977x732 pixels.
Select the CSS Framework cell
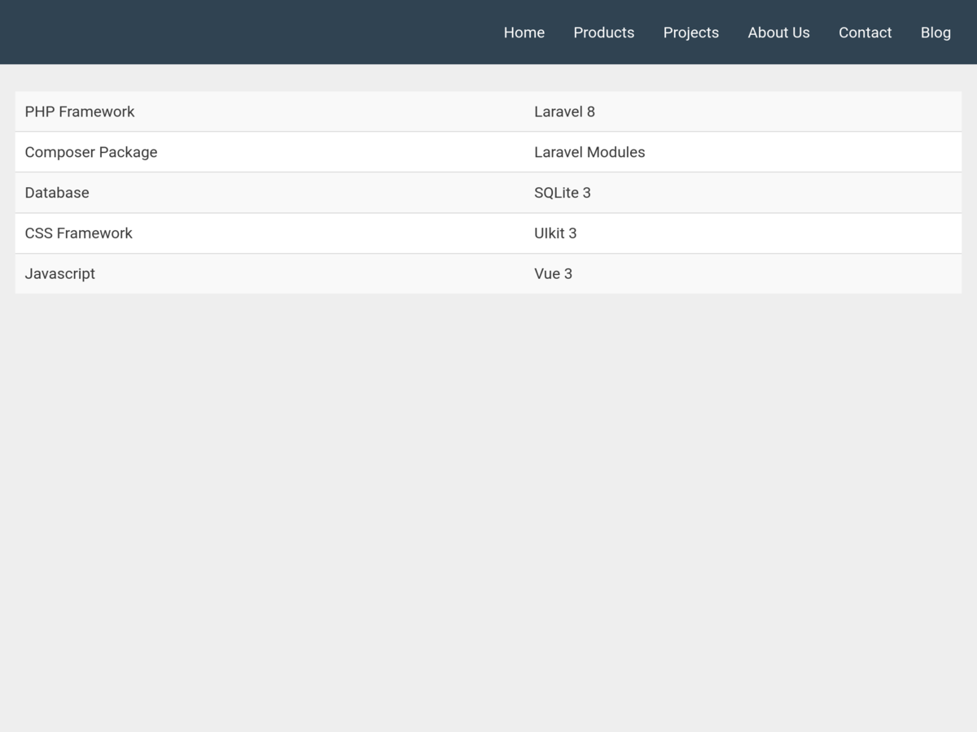(270, 233)
